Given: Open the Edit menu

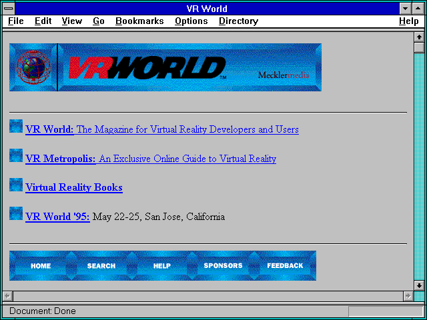Looking at the screenshot, I should coord(43,21).
